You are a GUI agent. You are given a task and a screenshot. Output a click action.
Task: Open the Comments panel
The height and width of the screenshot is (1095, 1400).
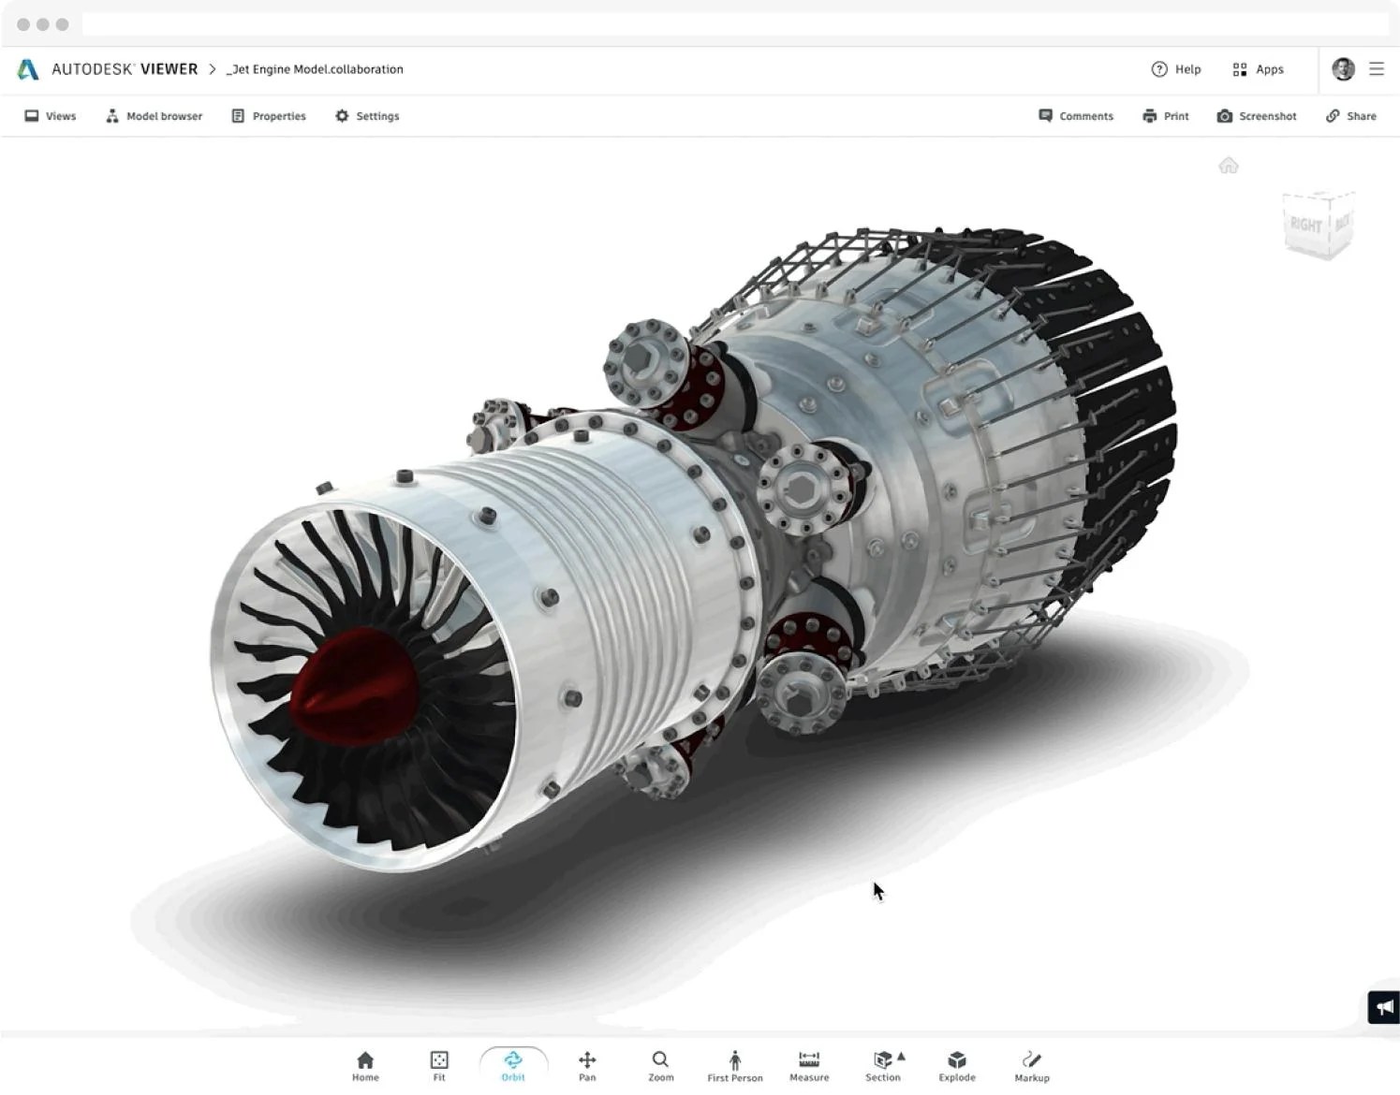coord(1075,115)
